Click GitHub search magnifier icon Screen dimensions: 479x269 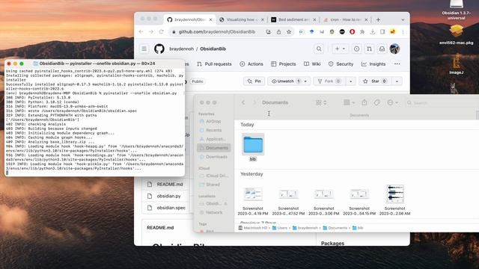pos(319,49)
